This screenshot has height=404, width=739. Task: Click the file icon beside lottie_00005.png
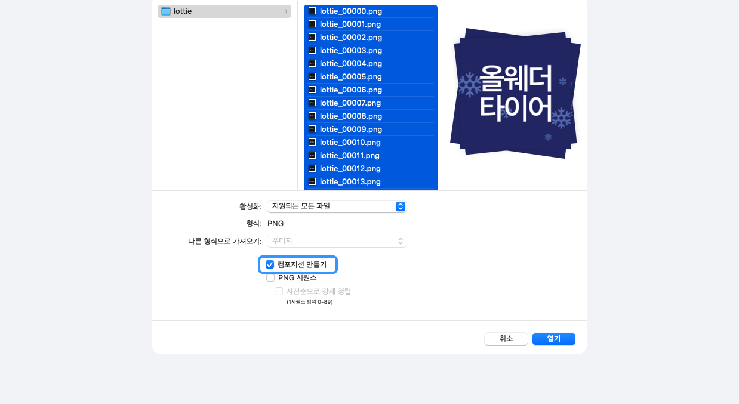312,76
